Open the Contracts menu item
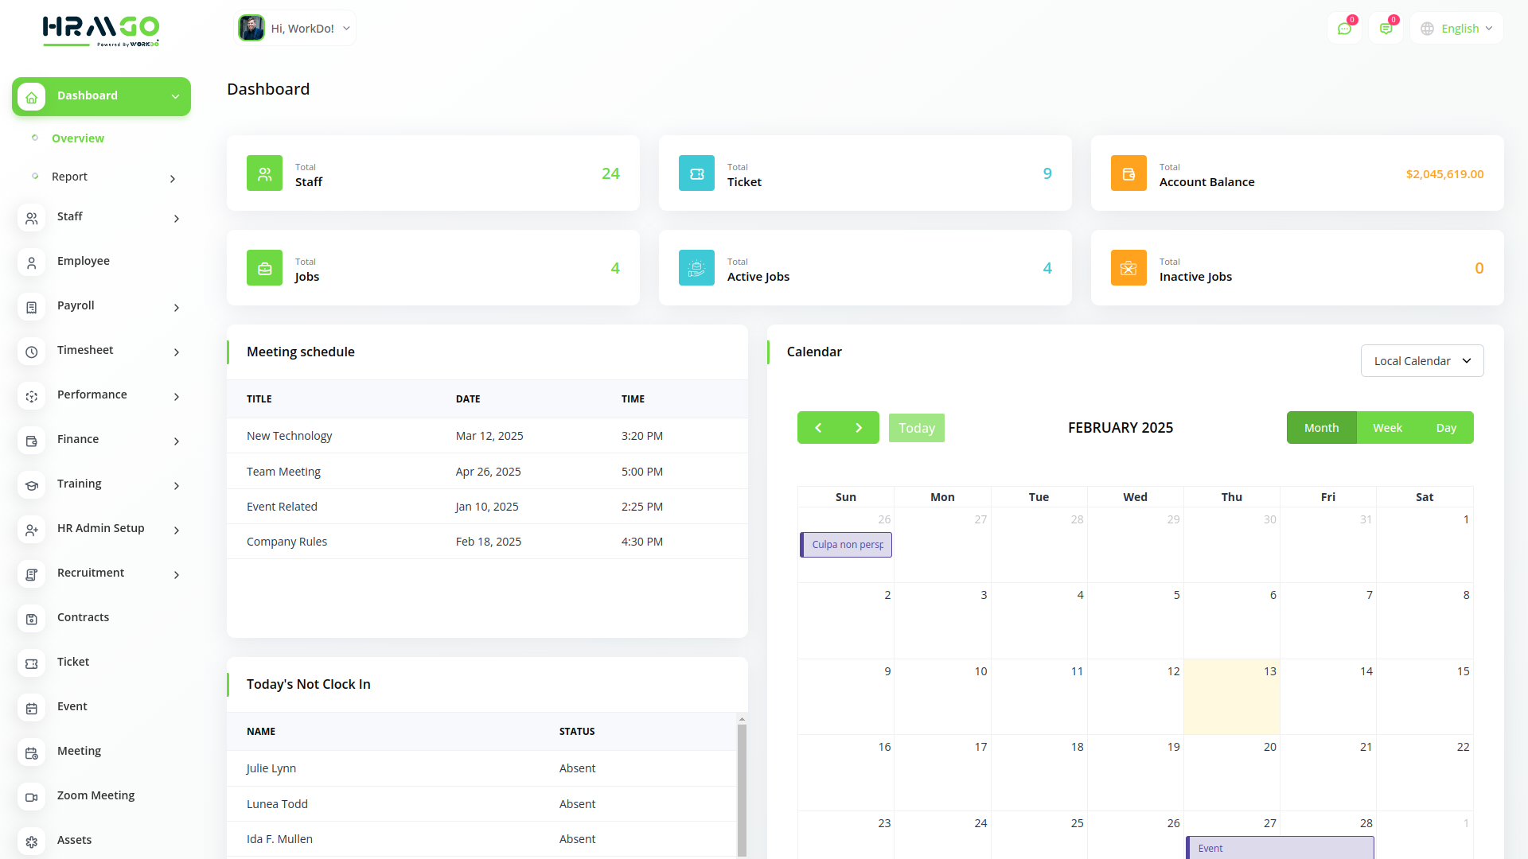 coord(83,617)
